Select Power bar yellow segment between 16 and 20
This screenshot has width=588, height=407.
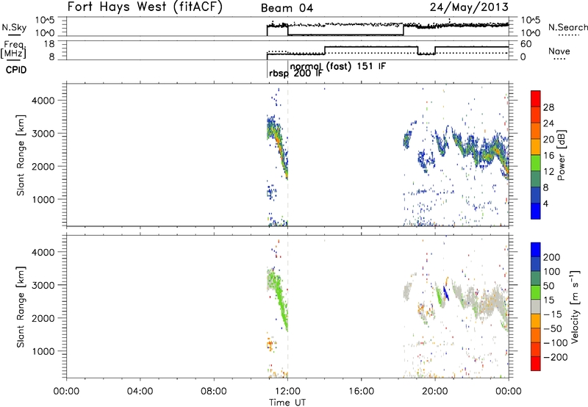[x=536, y=147]
